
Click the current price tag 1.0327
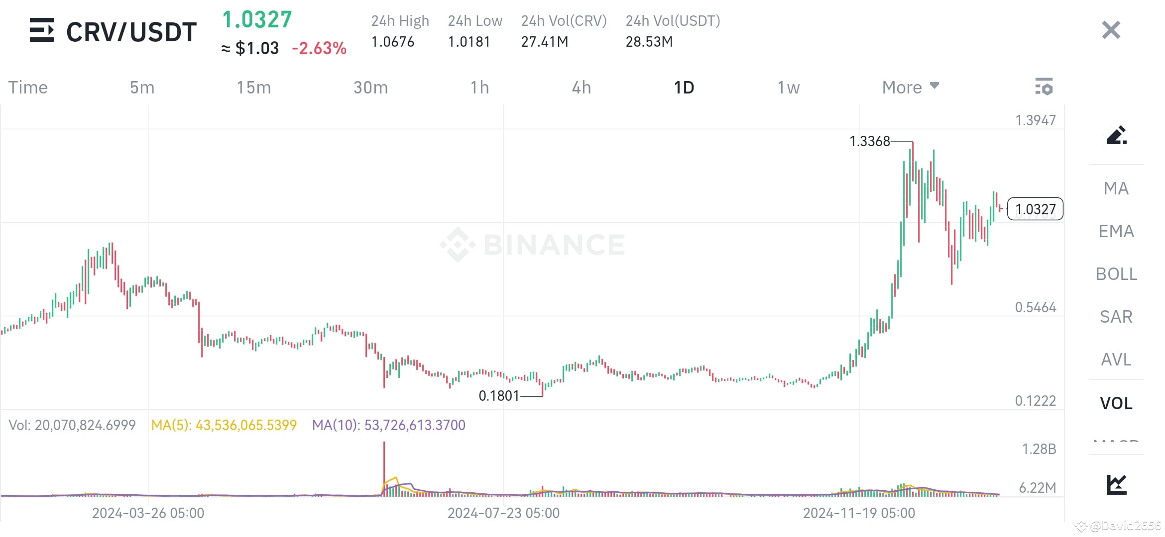pos(1035,209)
